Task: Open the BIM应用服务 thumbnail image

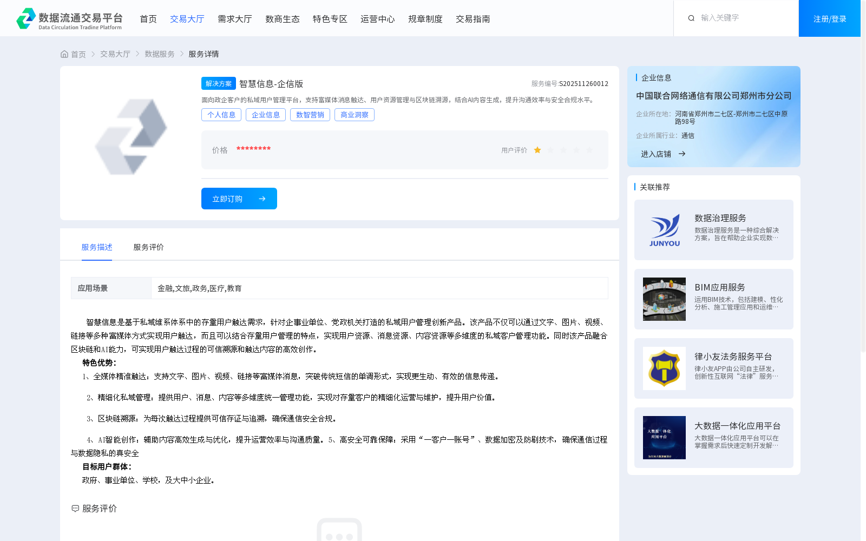Action: (x=664, y=299)
